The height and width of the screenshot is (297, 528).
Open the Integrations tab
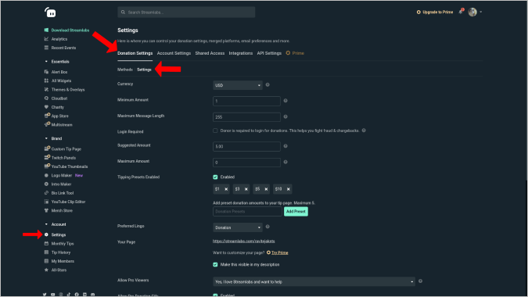241,53
